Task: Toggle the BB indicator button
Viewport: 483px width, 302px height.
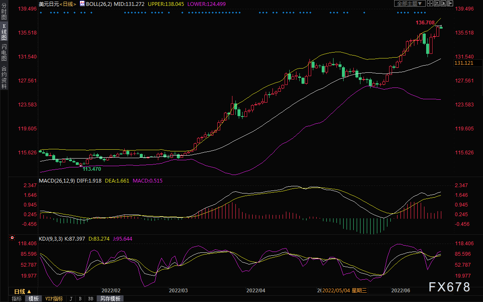Action: pyautogui.click(x=90, y=299)
